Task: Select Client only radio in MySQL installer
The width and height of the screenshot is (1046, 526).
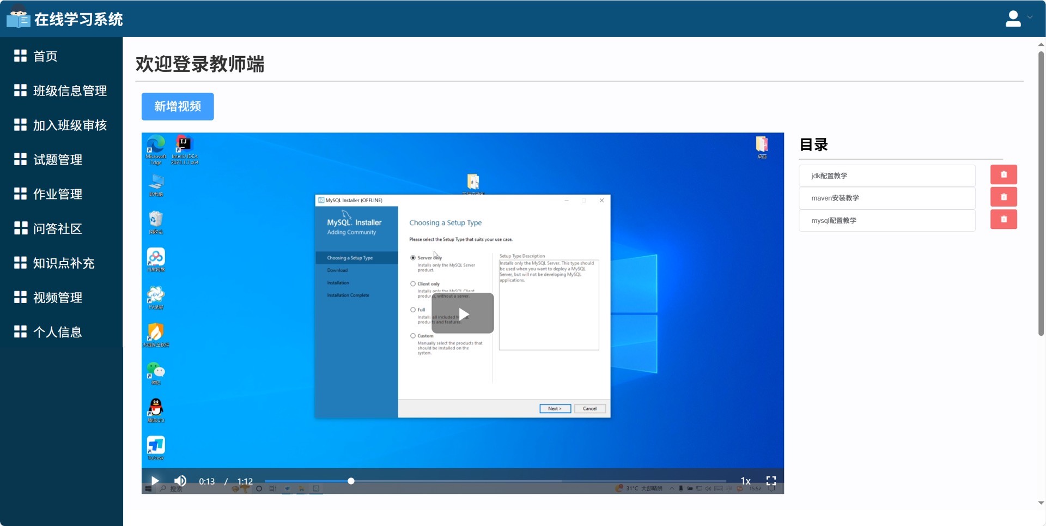Action: click(413, 284)
